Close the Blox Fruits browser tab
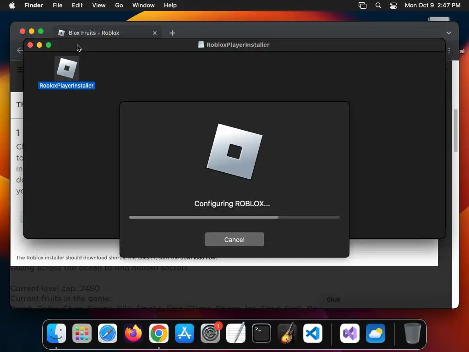This screenshot has height=352, width=469. 155,33
